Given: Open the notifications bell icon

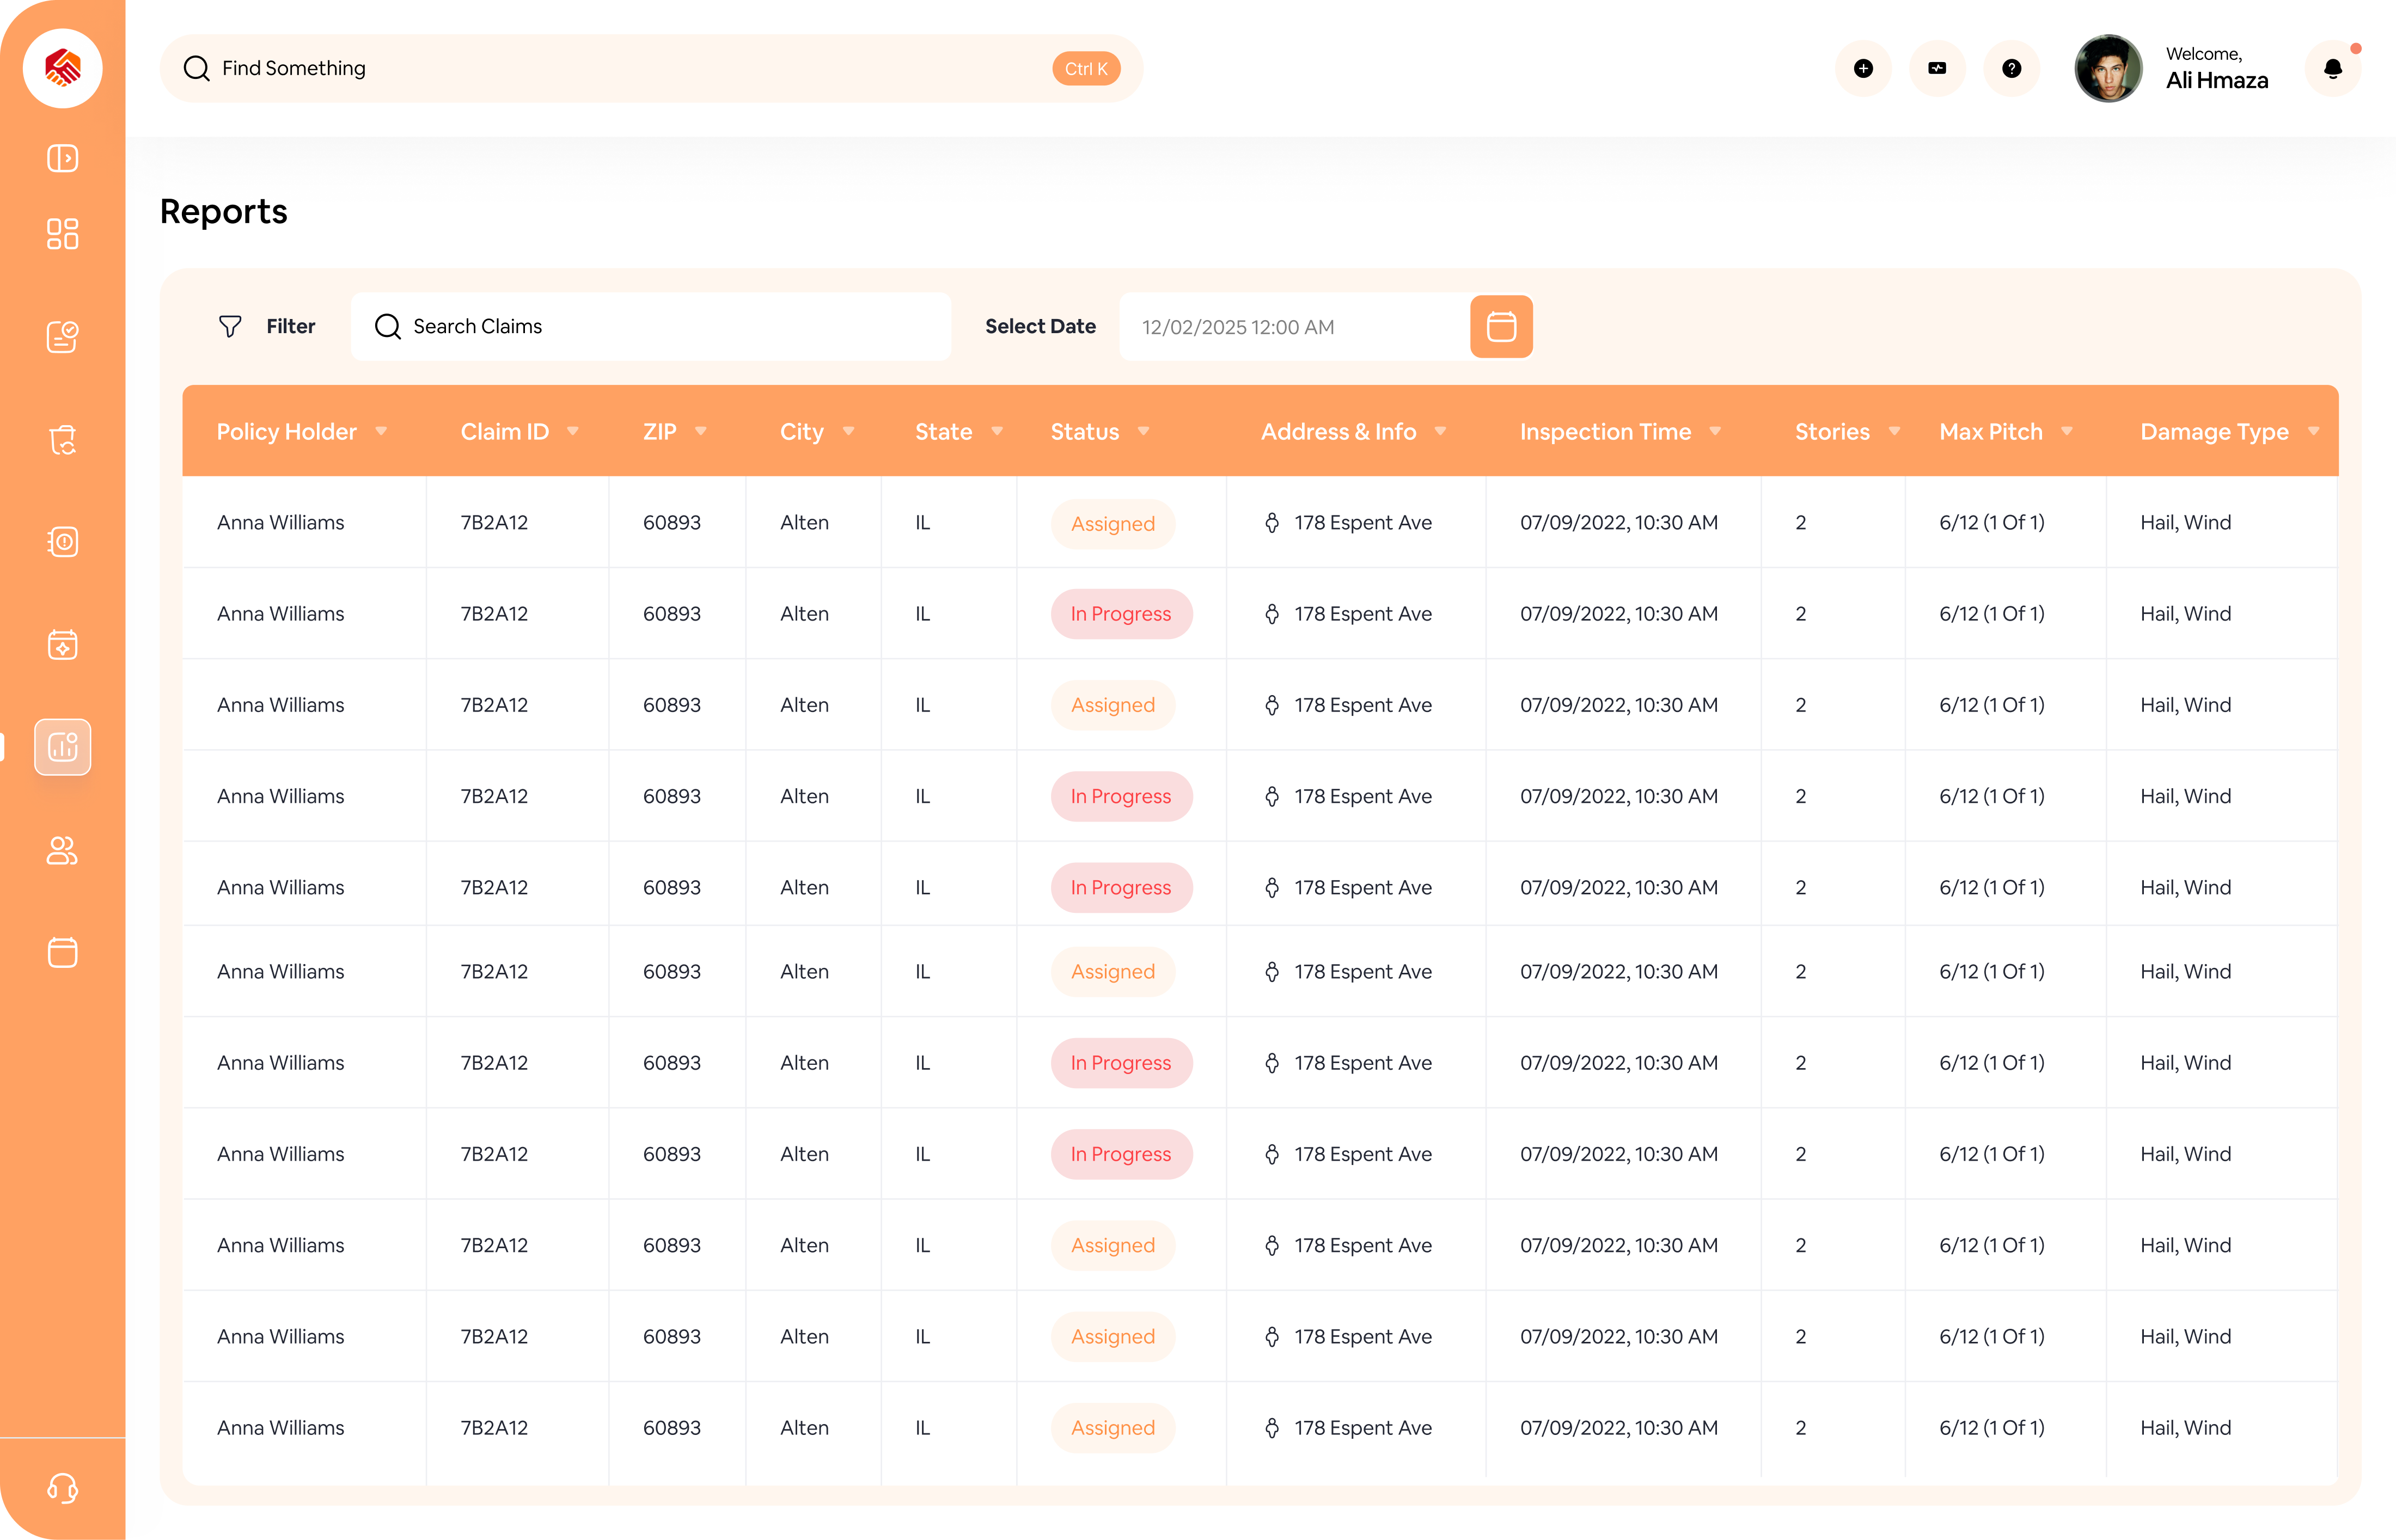Looking at the screenshot, I should click(x=2332, y=69).
